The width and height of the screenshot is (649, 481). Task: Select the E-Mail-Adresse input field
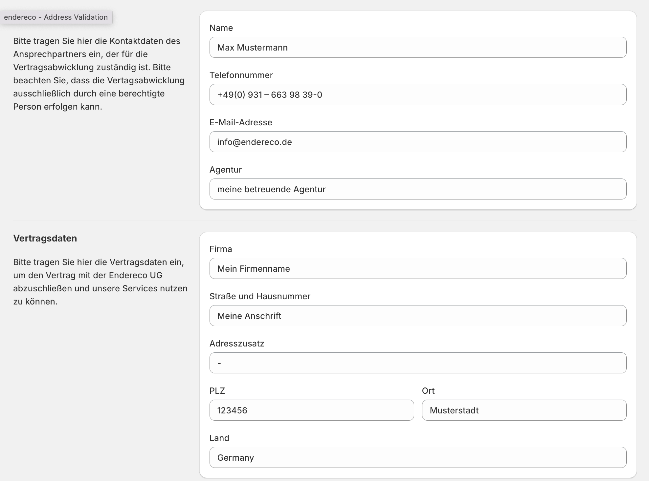tap(418, 142)
